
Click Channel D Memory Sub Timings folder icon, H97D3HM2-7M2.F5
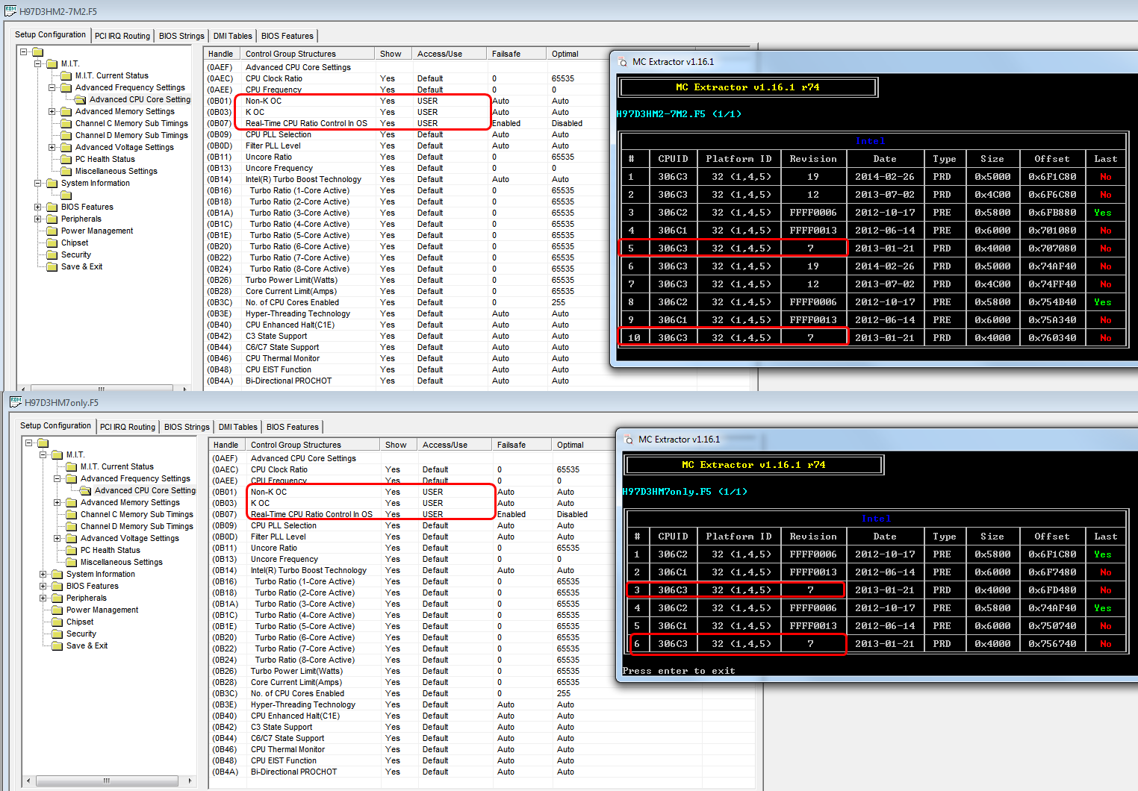click(x=66, y=135)
